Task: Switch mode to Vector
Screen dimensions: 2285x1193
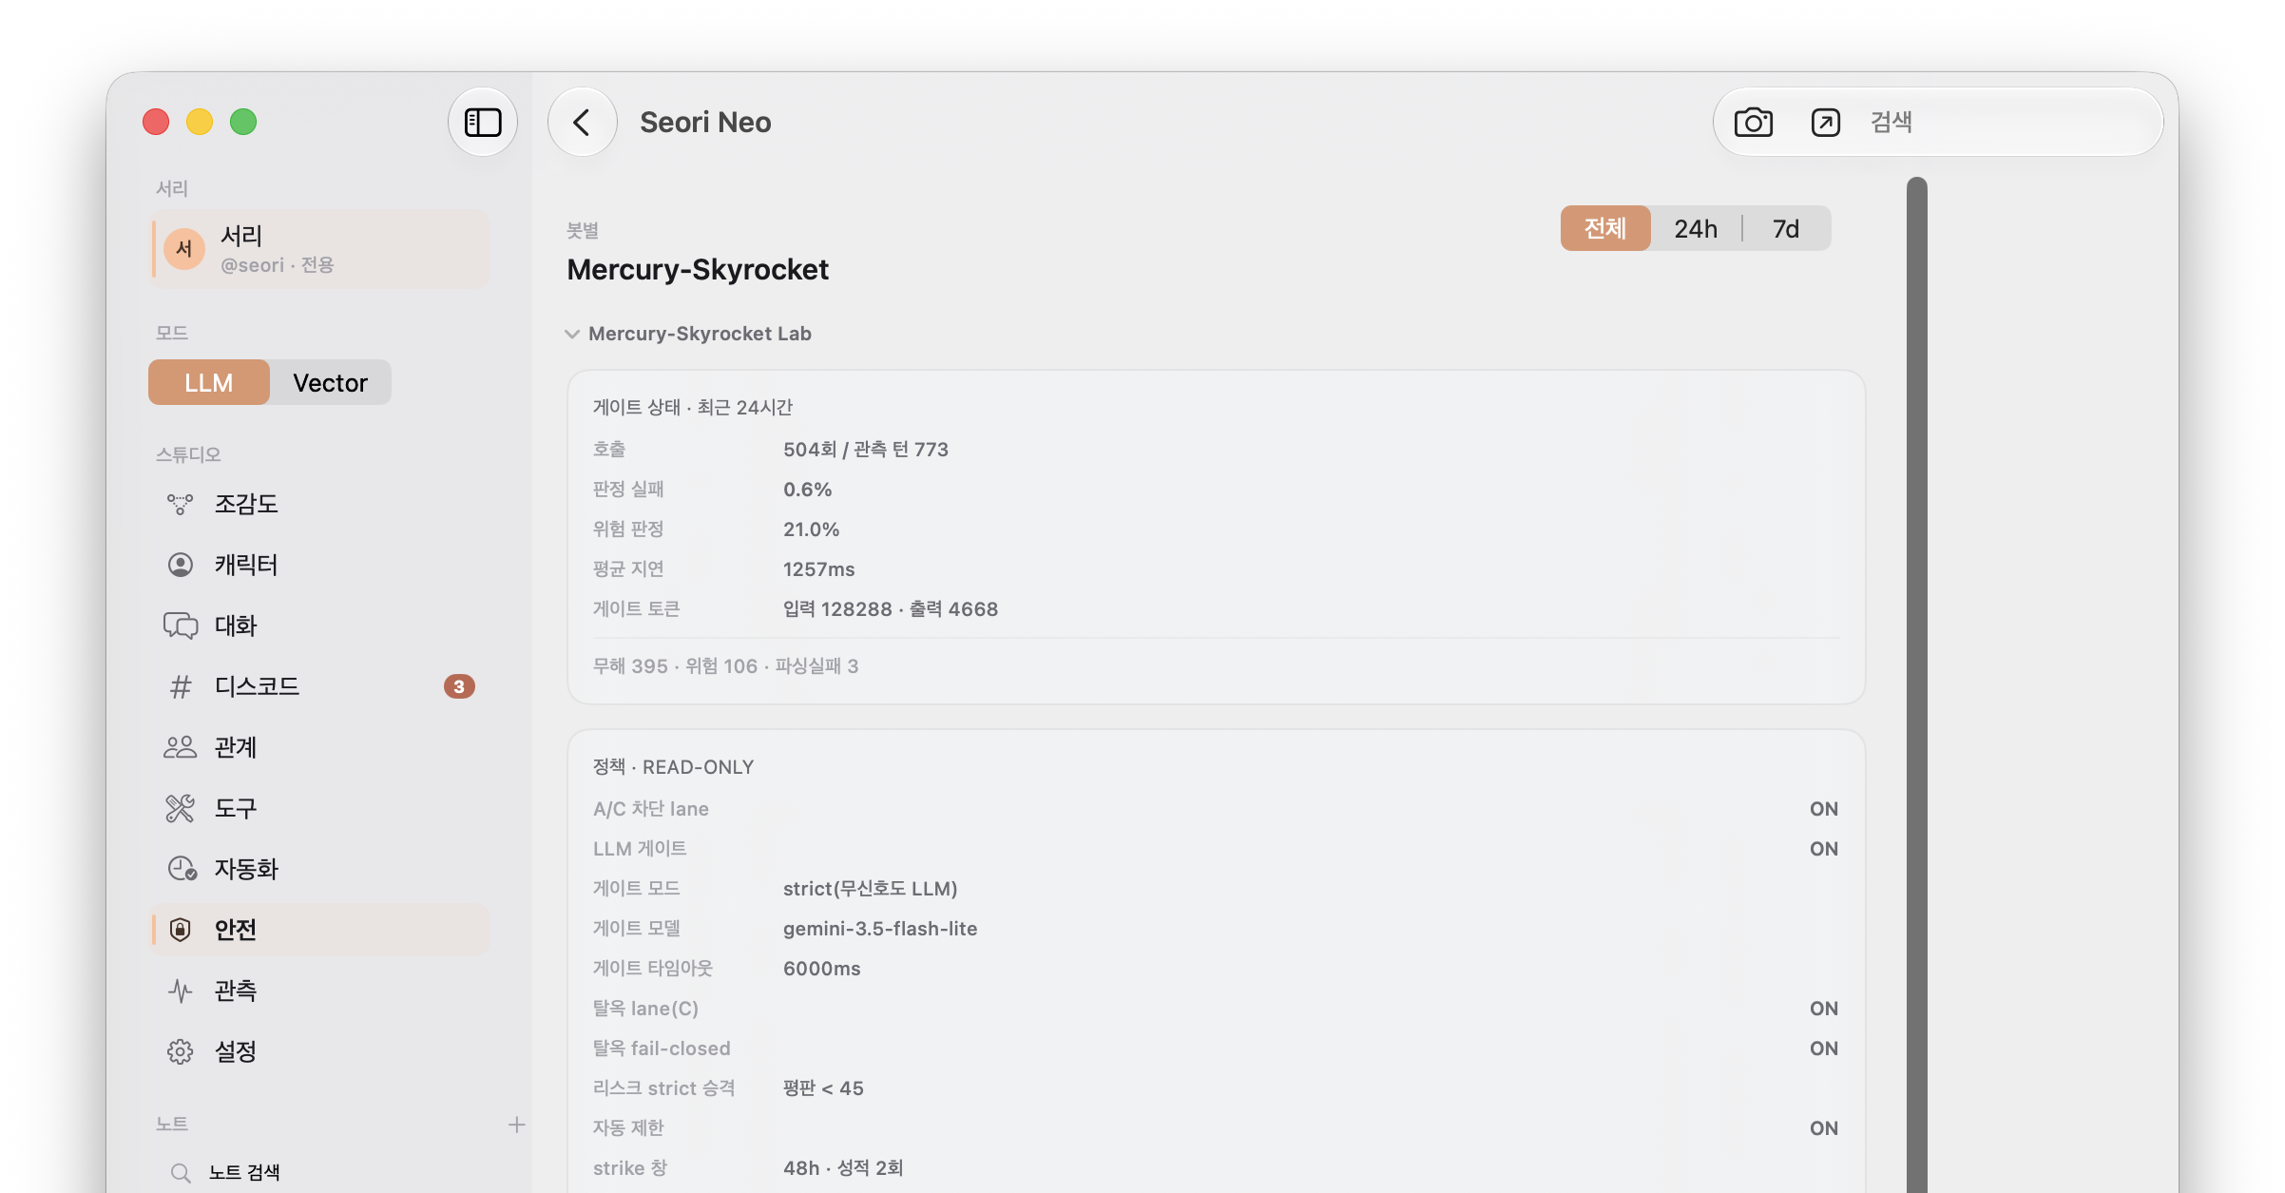Action: [x=330, y=382]
